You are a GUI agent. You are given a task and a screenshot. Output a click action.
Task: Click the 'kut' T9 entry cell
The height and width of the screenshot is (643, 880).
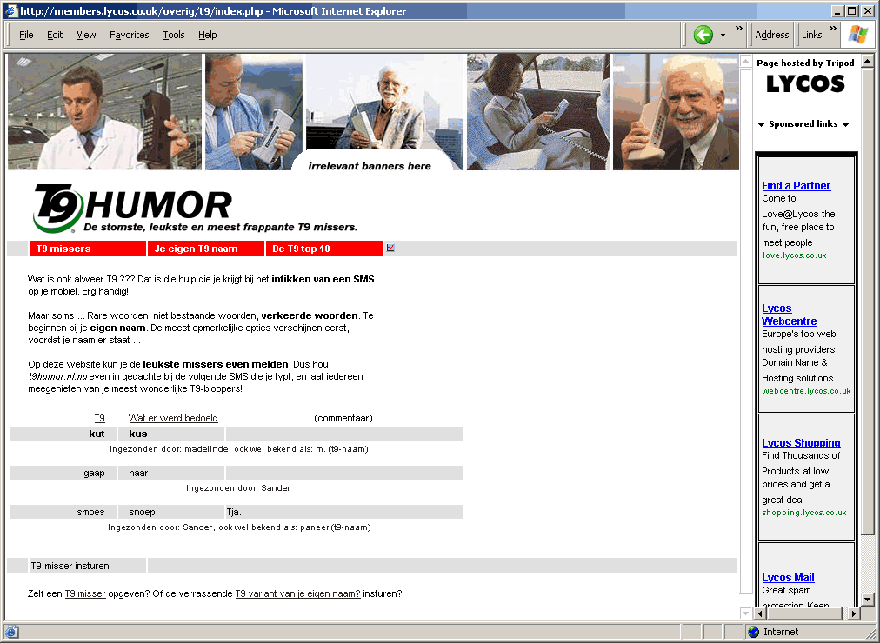[63, 434]
